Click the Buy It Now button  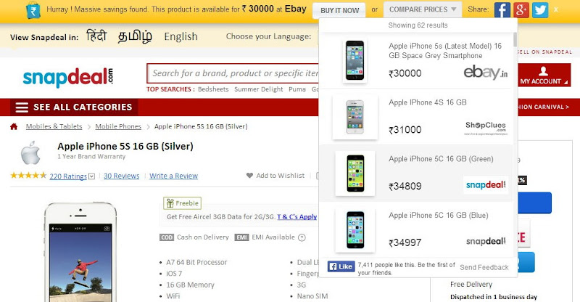click(x=339, y=10)
